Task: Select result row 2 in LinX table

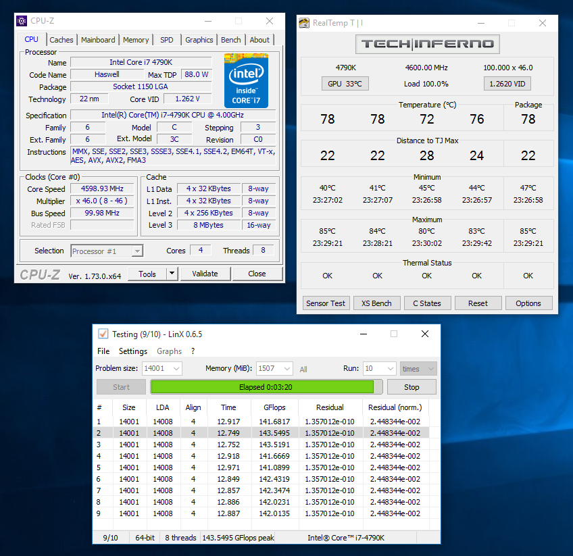Action: tap(261, 433)
